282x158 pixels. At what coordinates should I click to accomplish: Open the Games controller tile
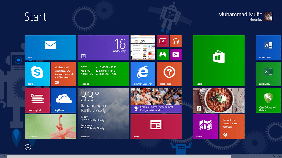[x=162, y=54]
